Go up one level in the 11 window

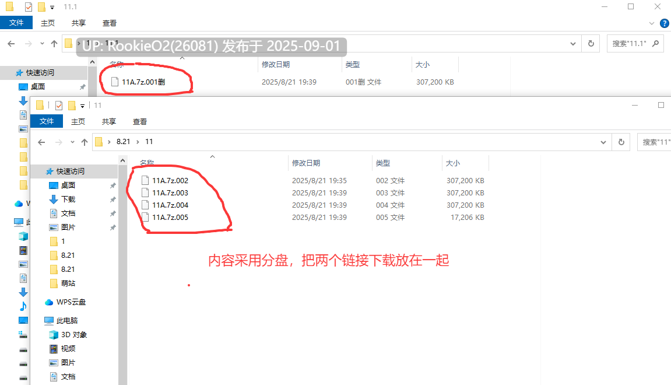85,142
